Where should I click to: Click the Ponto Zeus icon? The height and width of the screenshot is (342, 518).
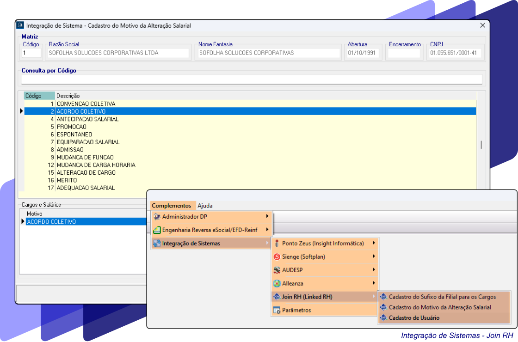tap(277, 243)
